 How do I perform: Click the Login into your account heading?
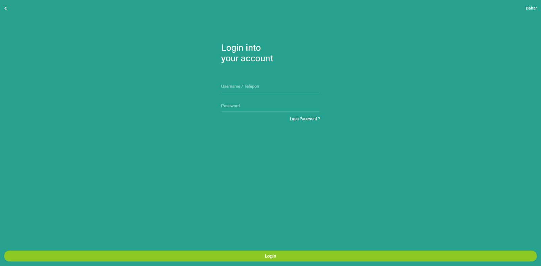point(247,53)
